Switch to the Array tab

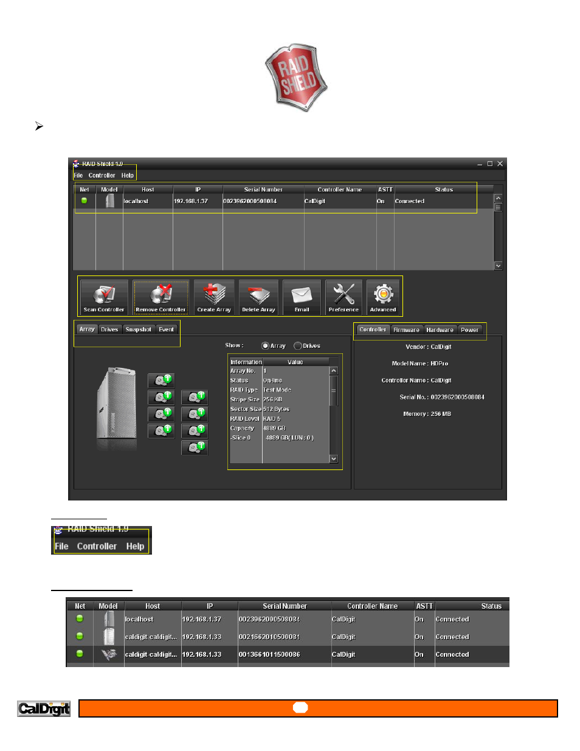(87, 329)
